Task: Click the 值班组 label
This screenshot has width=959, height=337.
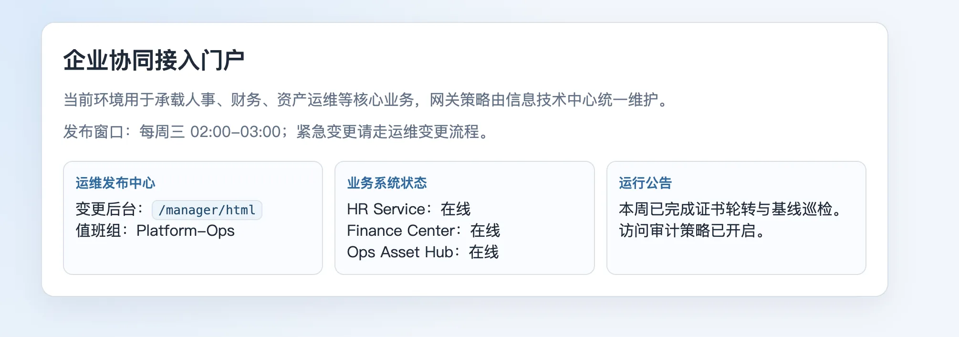Action: [x=98, y=231]
